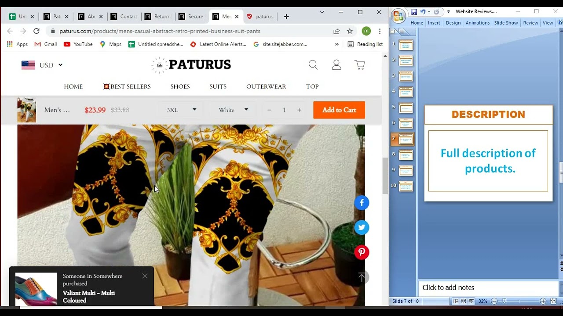Open the White color dropdown

[233, 110]
